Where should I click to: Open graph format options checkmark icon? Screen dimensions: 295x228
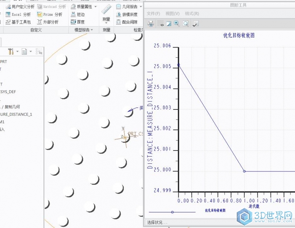click(x=196, y=24)
